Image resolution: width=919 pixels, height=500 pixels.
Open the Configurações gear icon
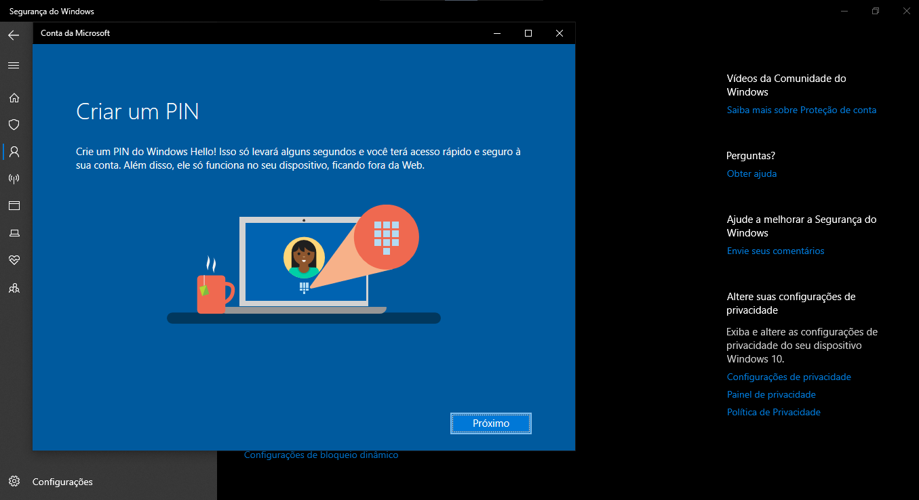[x=14, y=482]
